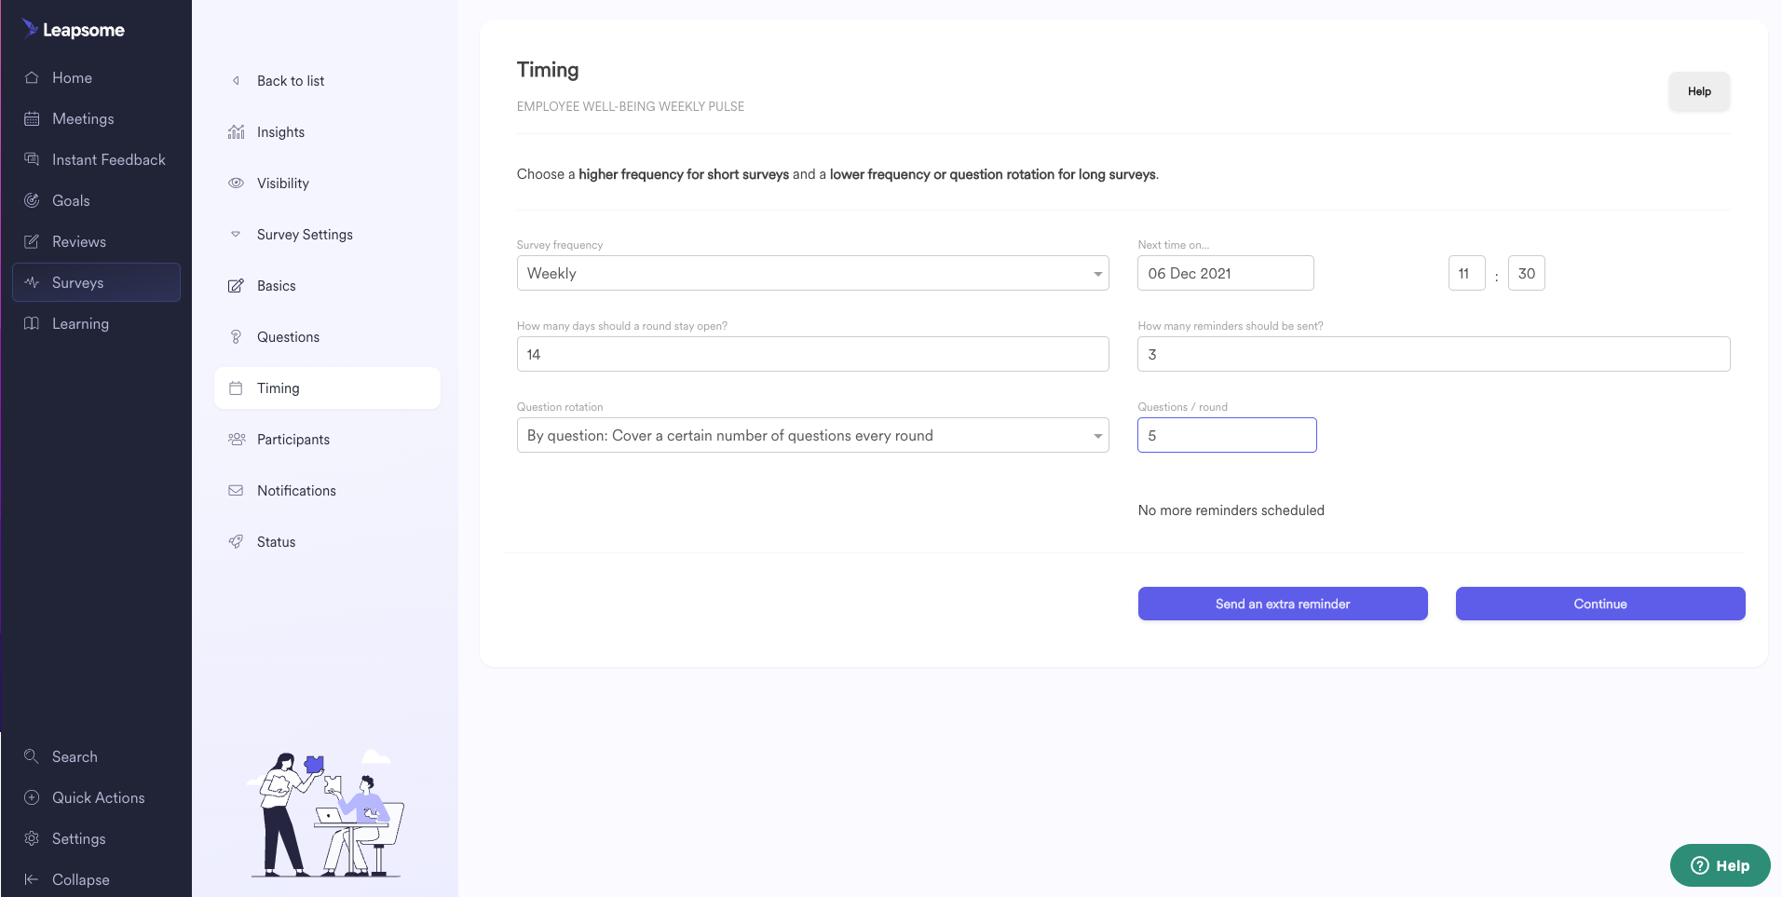1782x897 pixels.
Task: Send an extra reminder
Action: tap(1283, 604)
